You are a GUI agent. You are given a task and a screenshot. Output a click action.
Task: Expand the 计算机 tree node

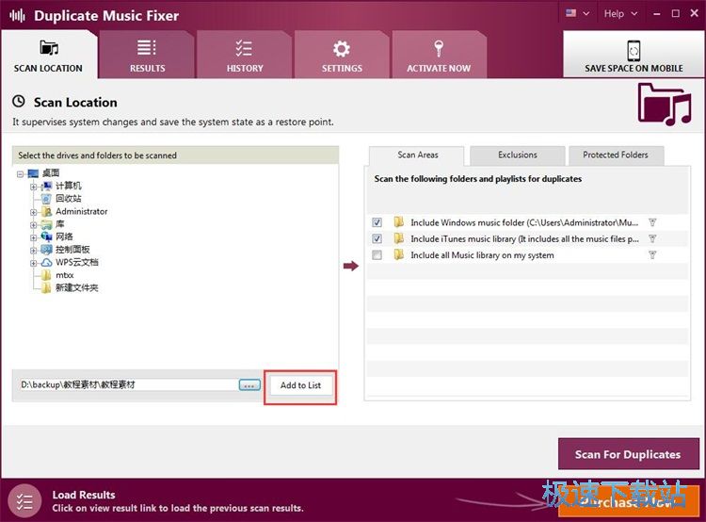(x=33, y=187)
